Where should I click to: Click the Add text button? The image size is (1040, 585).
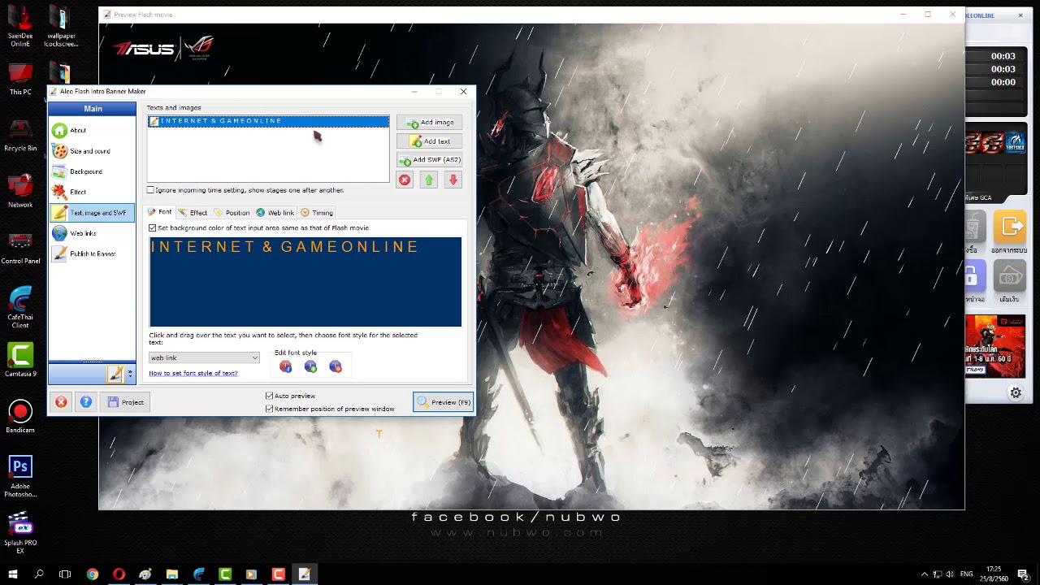(x=430, y=141)
